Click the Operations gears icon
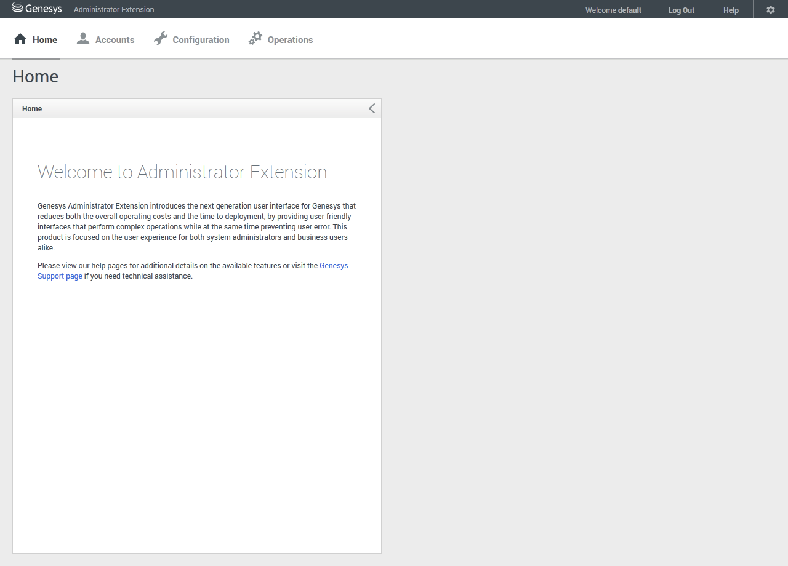 tap(255, 39)
